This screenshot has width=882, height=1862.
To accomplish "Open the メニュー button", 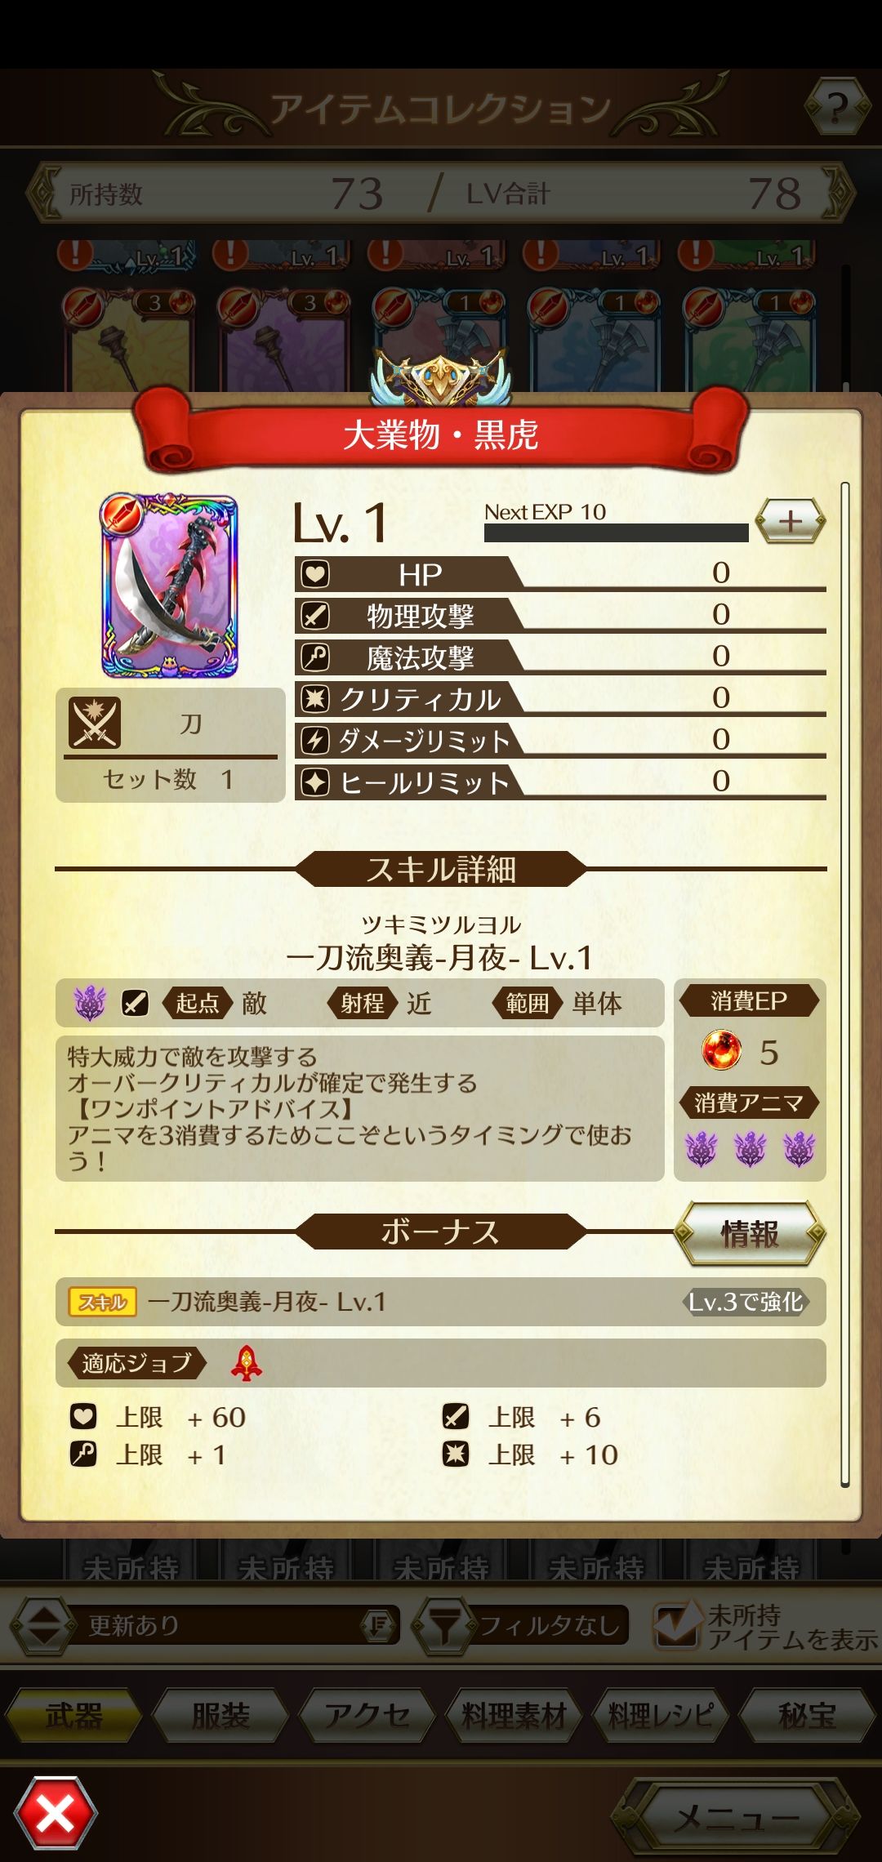I will coord(737,1816).
